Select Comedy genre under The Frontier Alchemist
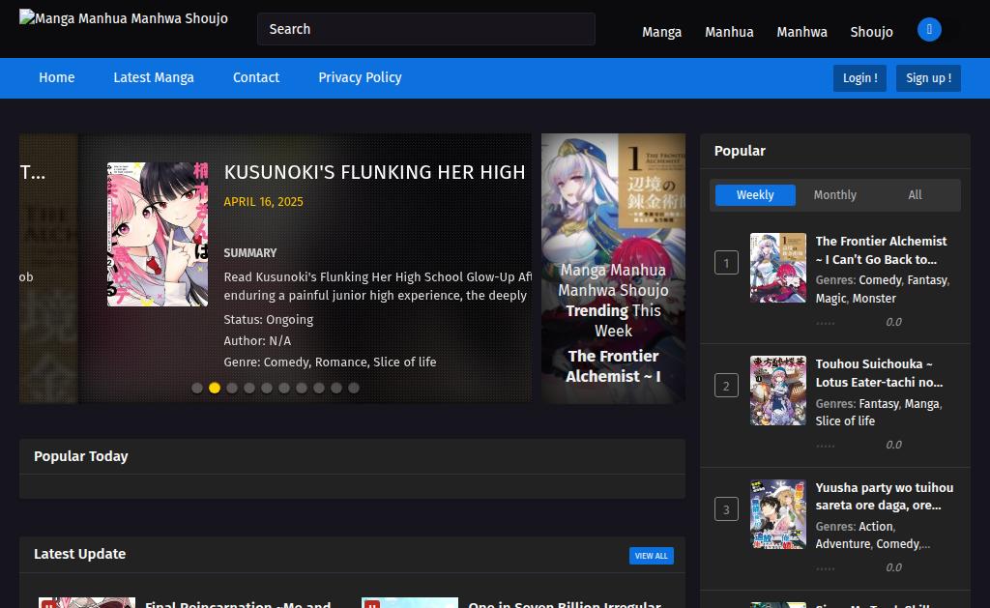Screen dimensions: 990x608 (x=880, y=280)
